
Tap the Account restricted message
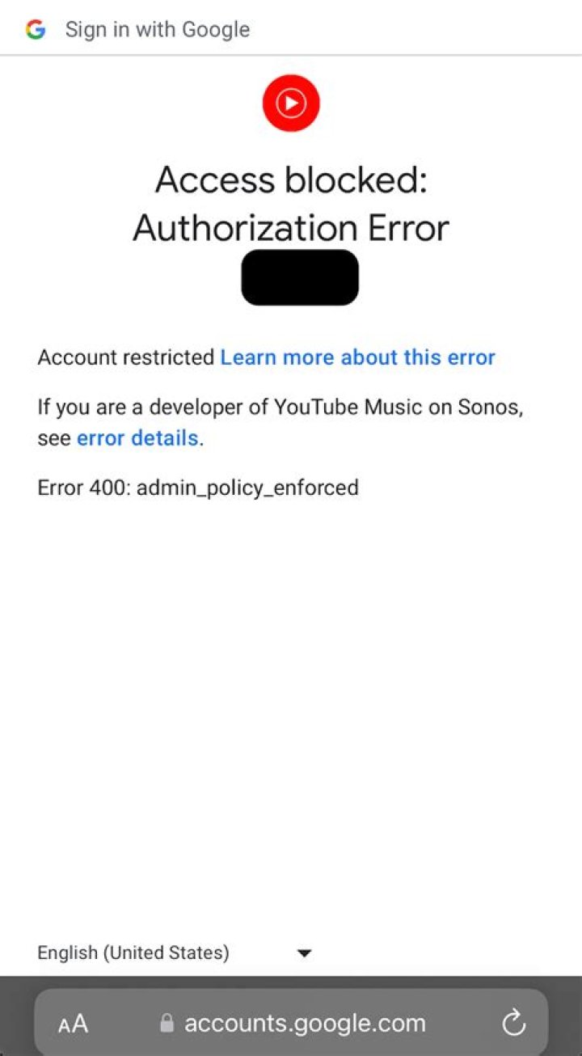(126, 357)
